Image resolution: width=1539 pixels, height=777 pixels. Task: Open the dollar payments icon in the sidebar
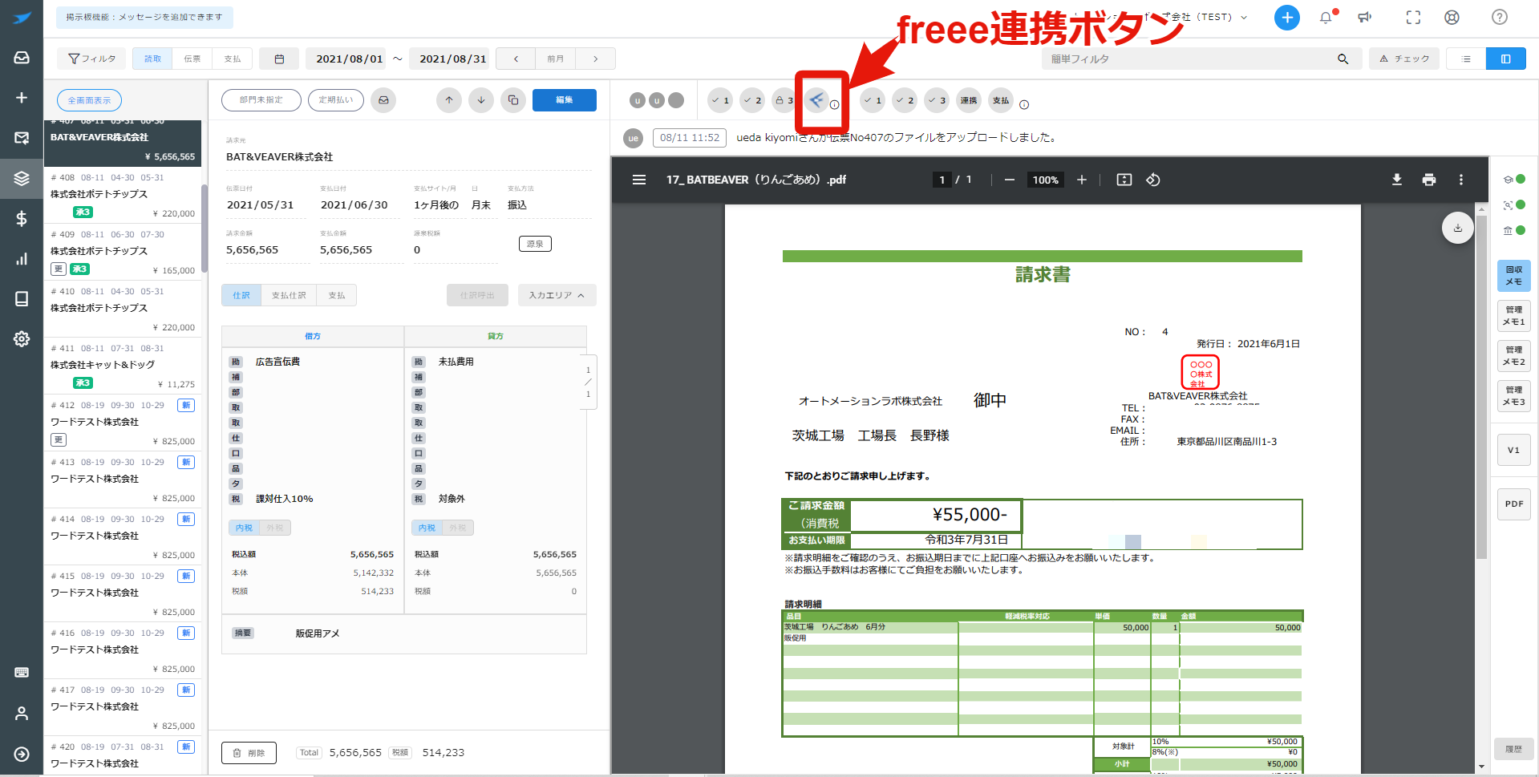(22, 218)
